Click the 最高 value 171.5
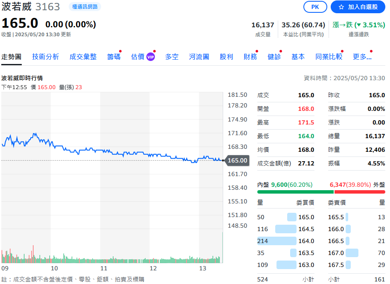This screenshot has width=390, height=284. [x=306, y=122]
